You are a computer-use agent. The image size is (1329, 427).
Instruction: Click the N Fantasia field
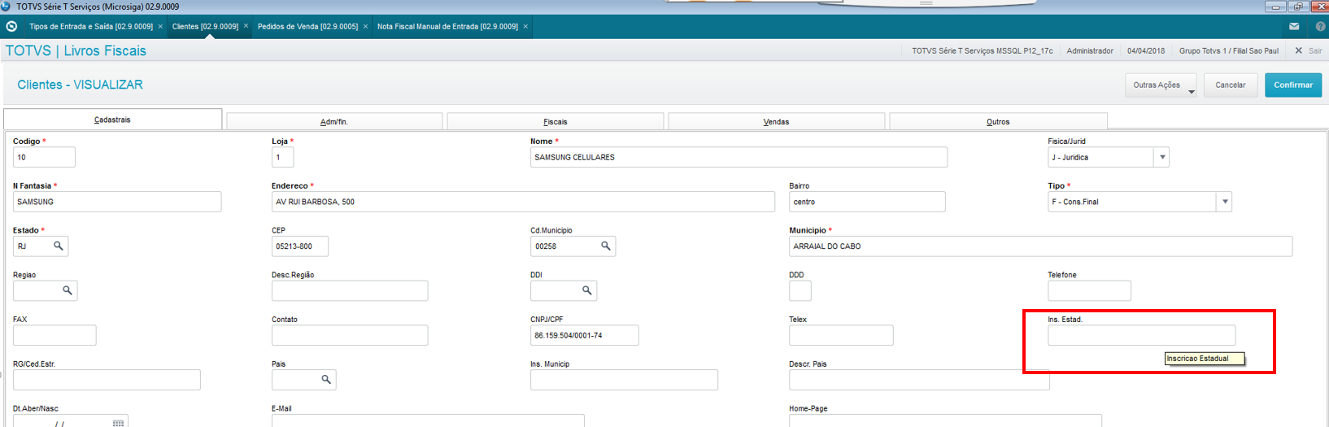coord(117,202)
